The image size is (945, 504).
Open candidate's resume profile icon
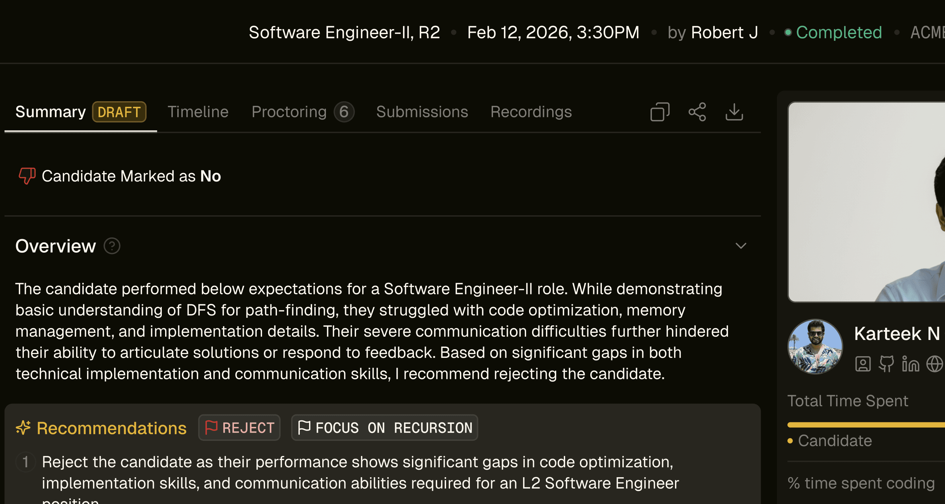(x=863, y=363)
